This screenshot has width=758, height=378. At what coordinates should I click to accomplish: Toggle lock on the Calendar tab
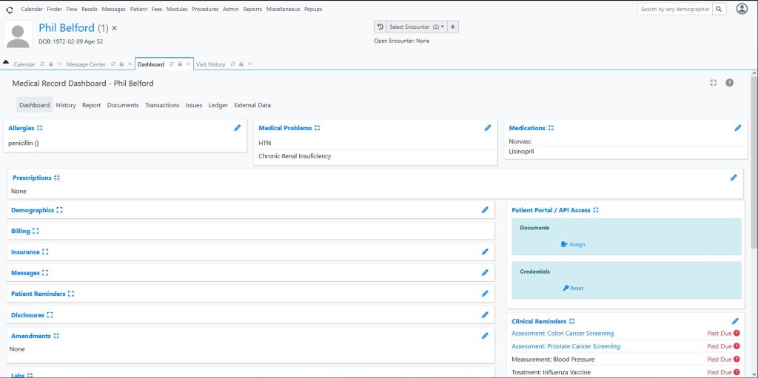point(51,64)
